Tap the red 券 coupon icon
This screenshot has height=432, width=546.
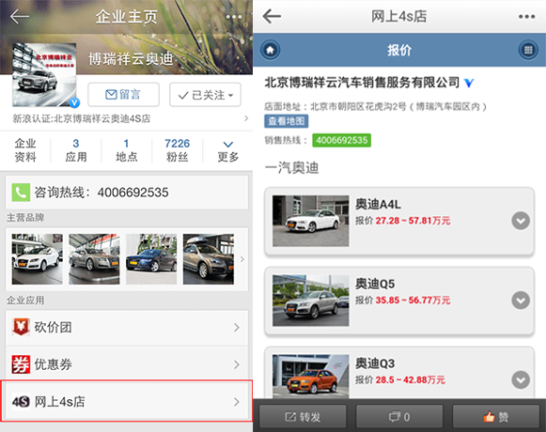[21, 364]
